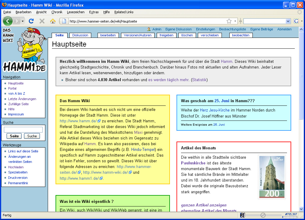Click the Alexa 'a' status bar icon
305x220 pixels.
[x=243, y=215]
